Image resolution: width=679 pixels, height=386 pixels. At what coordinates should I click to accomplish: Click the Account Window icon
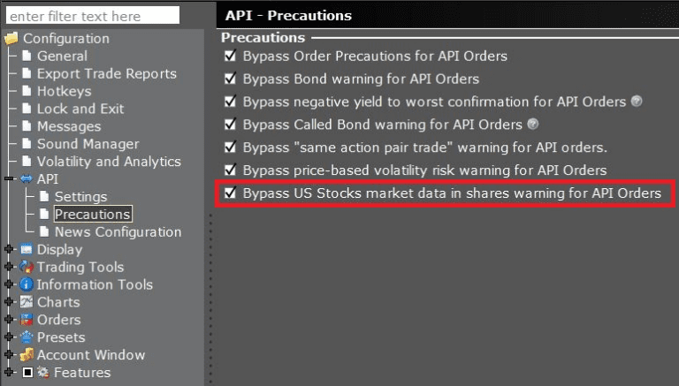pyautogui.click(x=26, y=355)
